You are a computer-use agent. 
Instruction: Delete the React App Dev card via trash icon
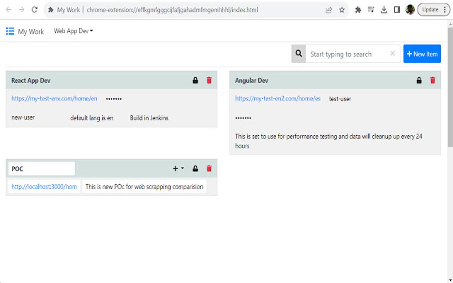point(209,80)
